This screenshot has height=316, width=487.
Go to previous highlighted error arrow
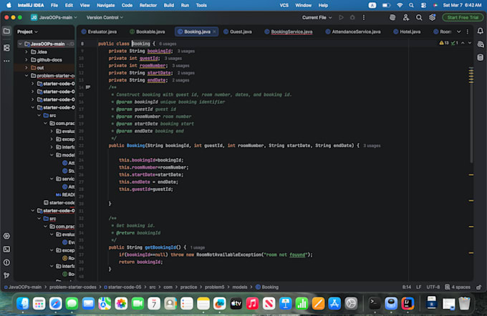463,43
